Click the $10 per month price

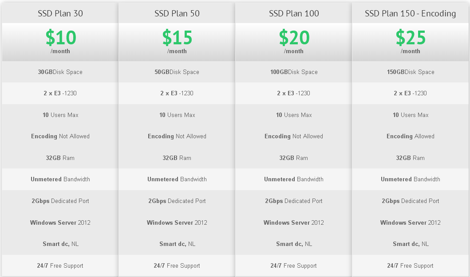(x=60, y=38)
